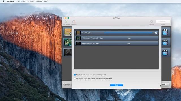The width and height of the screenshot is (181, 101).
Task: Click the About Game of Thrones title
Action: 90,43
